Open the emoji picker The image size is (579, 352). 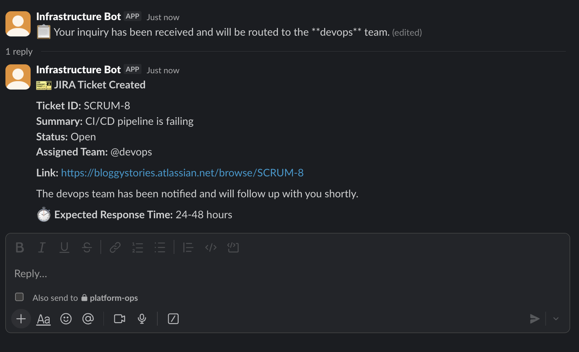66,319
